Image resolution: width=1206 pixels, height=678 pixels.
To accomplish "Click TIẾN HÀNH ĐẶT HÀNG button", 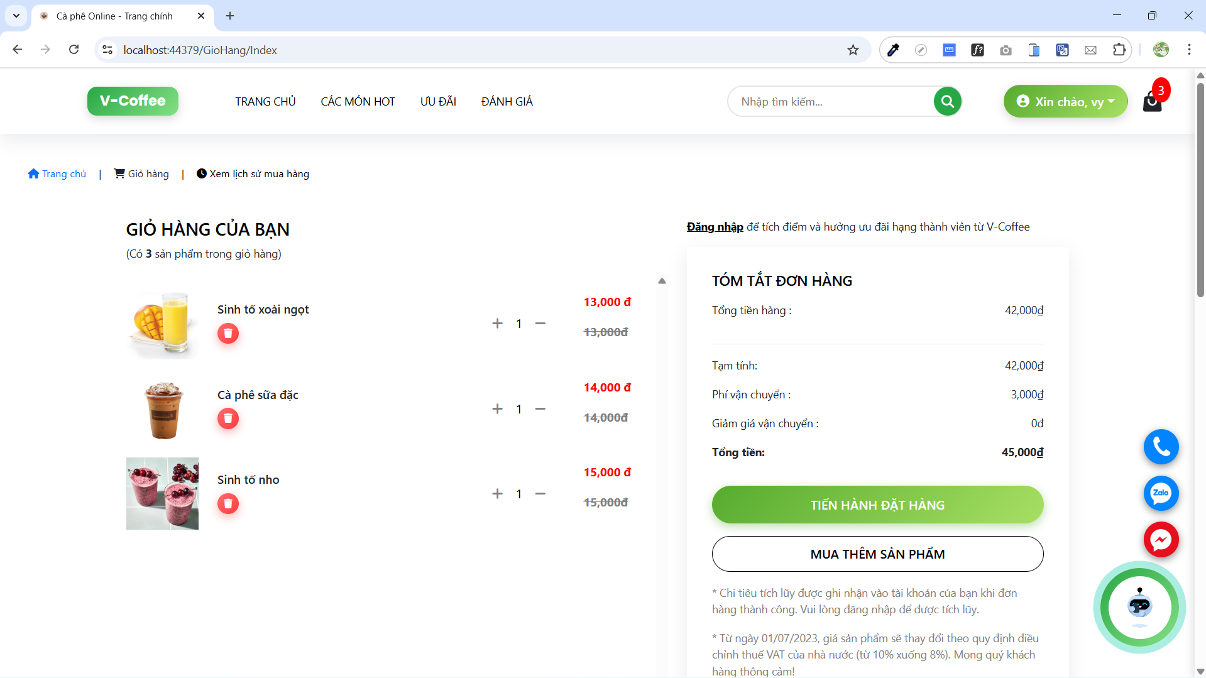I will [x=877, y=505].
